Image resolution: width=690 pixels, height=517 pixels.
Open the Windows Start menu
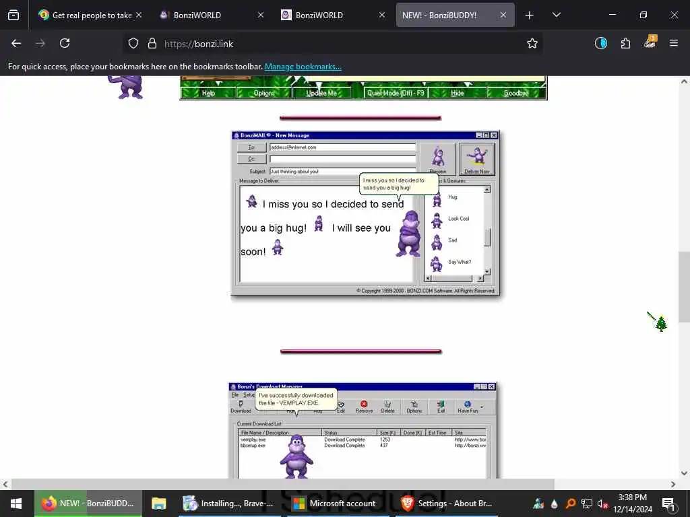pyautogui.click(x=16, y=504)
